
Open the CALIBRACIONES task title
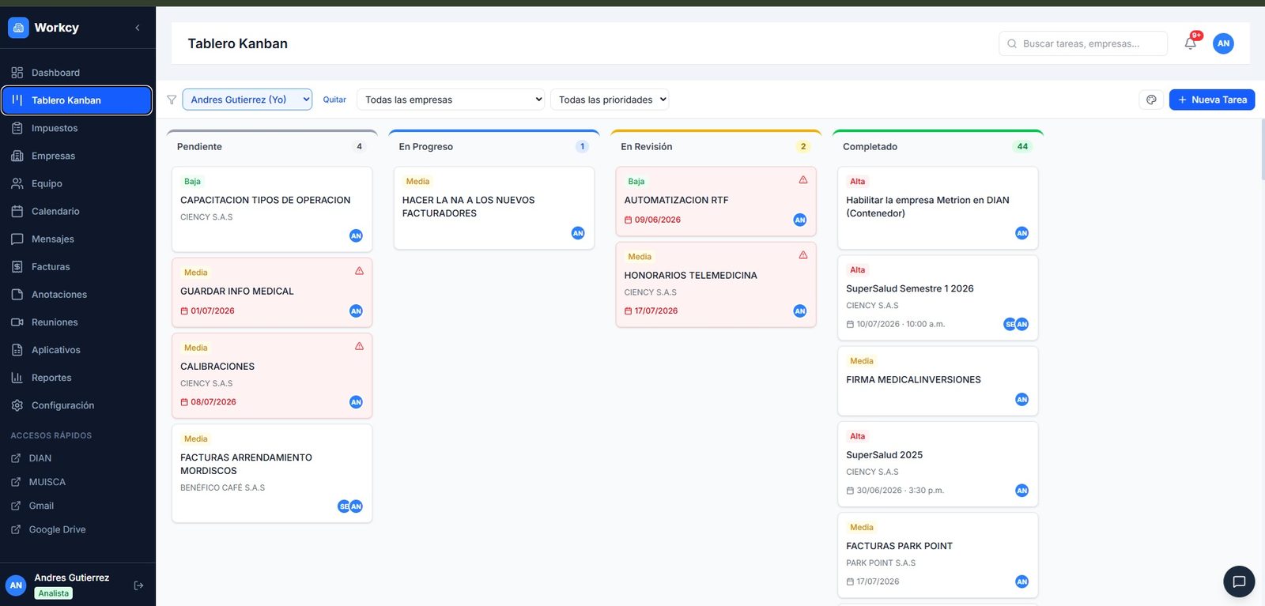tap(217, 367)
